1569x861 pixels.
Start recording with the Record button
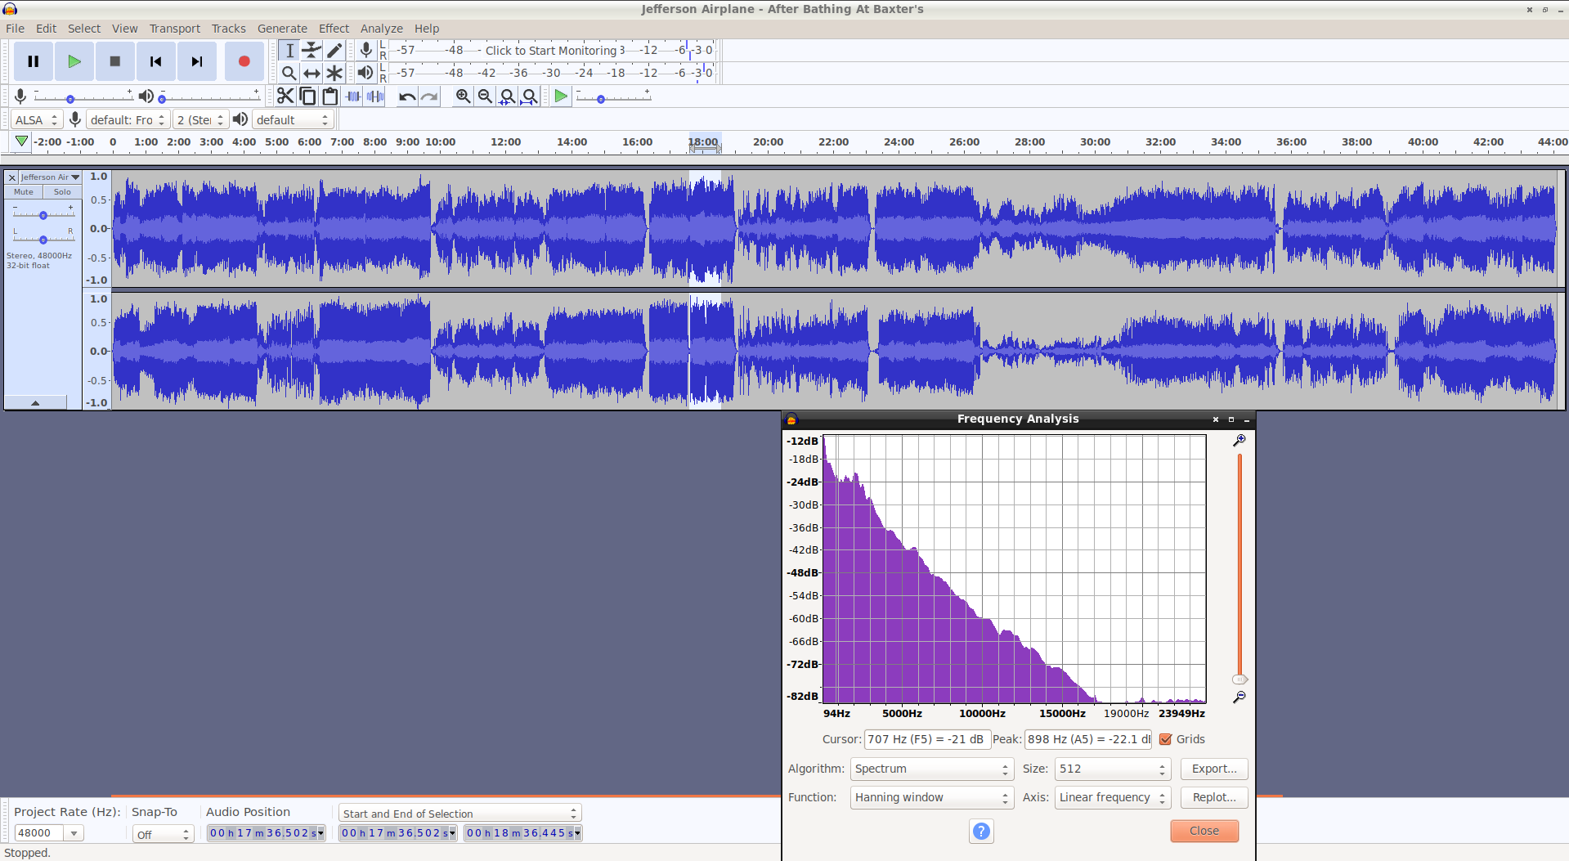point(244,61)
